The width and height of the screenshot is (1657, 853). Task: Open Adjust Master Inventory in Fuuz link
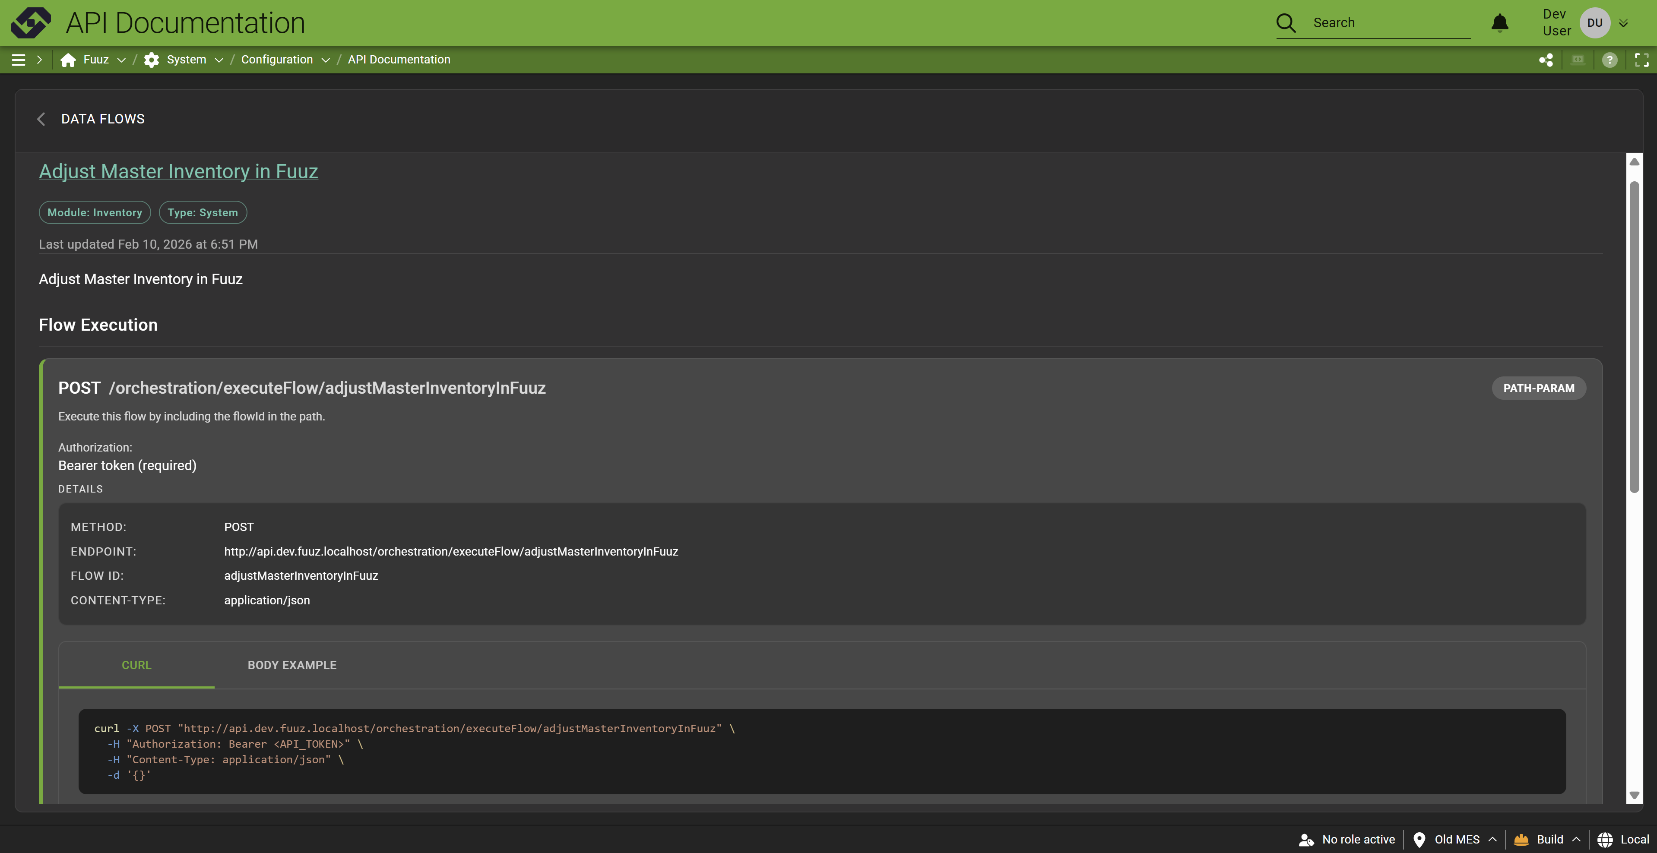tap(178, 172)
